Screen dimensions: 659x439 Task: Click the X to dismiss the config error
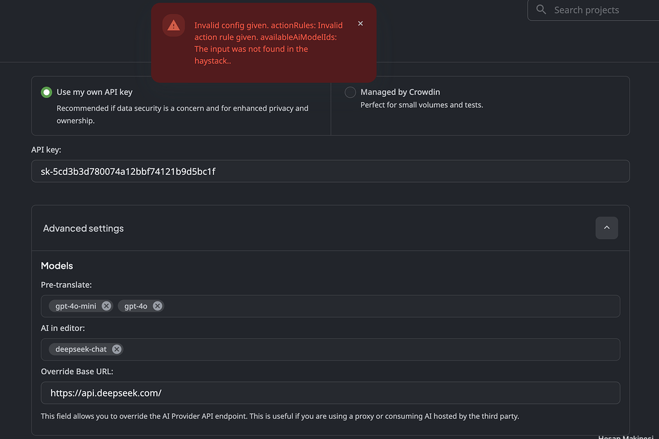pyautogui.click(x=360, y=23)
